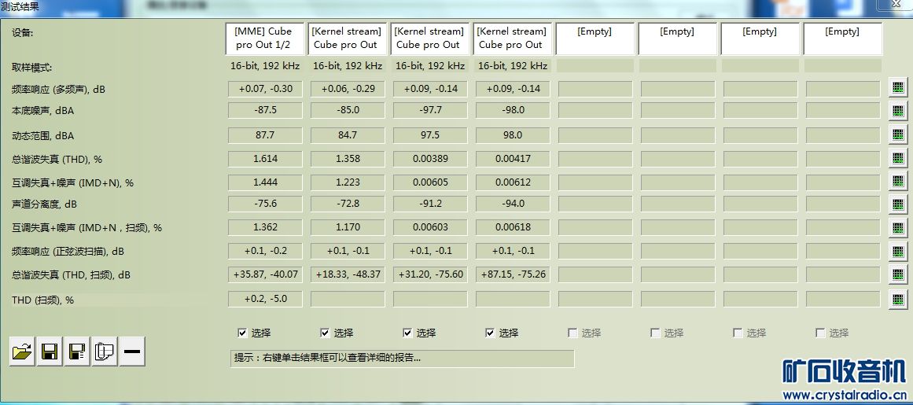
Task: Click the 87.7 dynamic range cell
Action: point(266,135)
